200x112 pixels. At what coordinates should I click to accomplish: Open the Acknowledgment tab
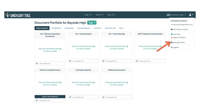tap(84, 28)
